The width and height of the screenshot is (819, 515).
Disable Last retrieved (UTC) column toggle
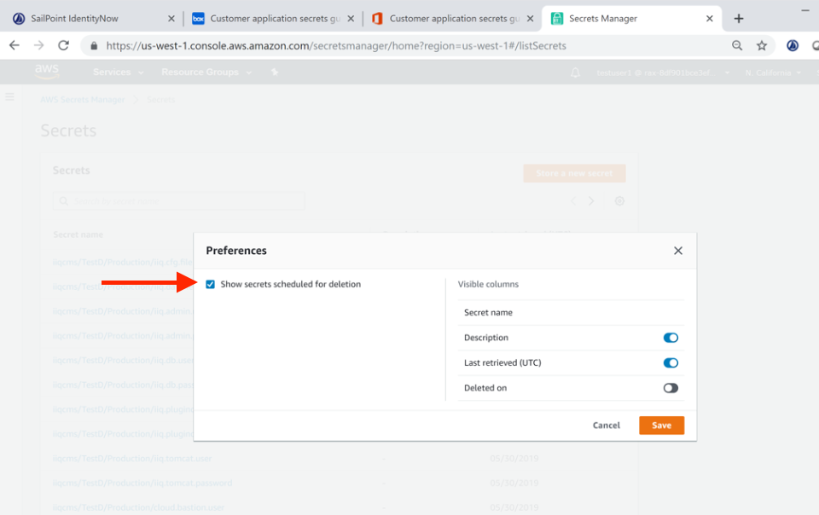click(x=671, y=362)
